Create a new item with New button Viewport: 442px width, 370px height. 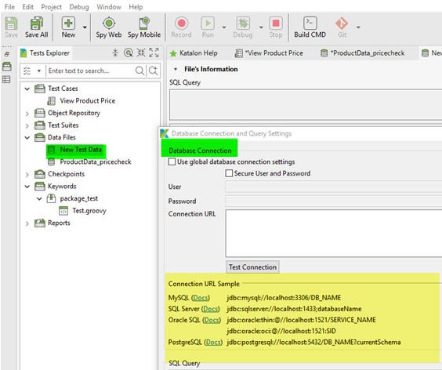pos(68,27)
